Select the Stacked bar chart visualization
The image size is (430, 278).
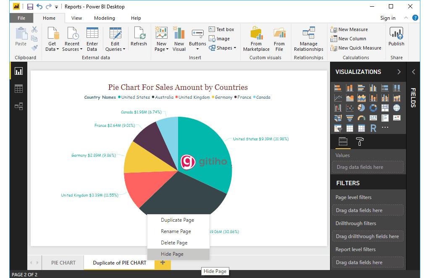pyautogui.click(x=338, y=88)
